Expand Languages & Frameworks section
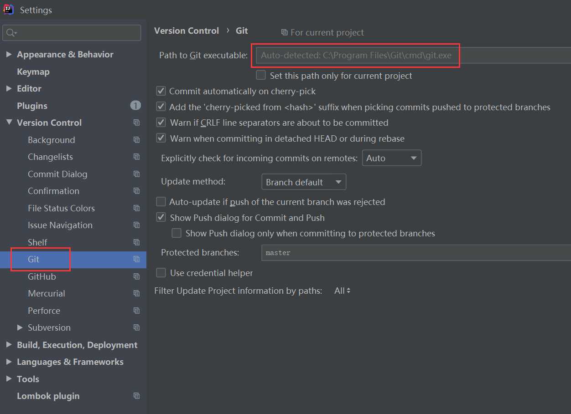This screenshot has height=414, width=571. [9, 362]
